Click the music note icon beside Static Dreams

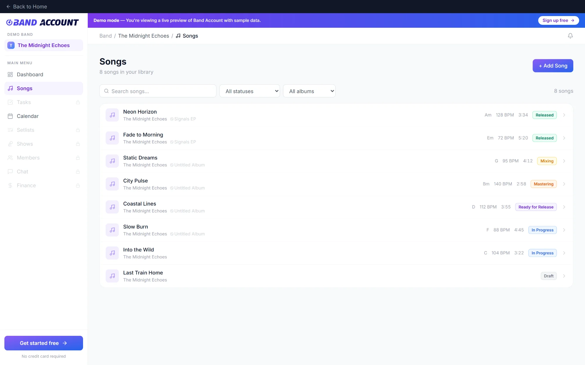(112, 161)
